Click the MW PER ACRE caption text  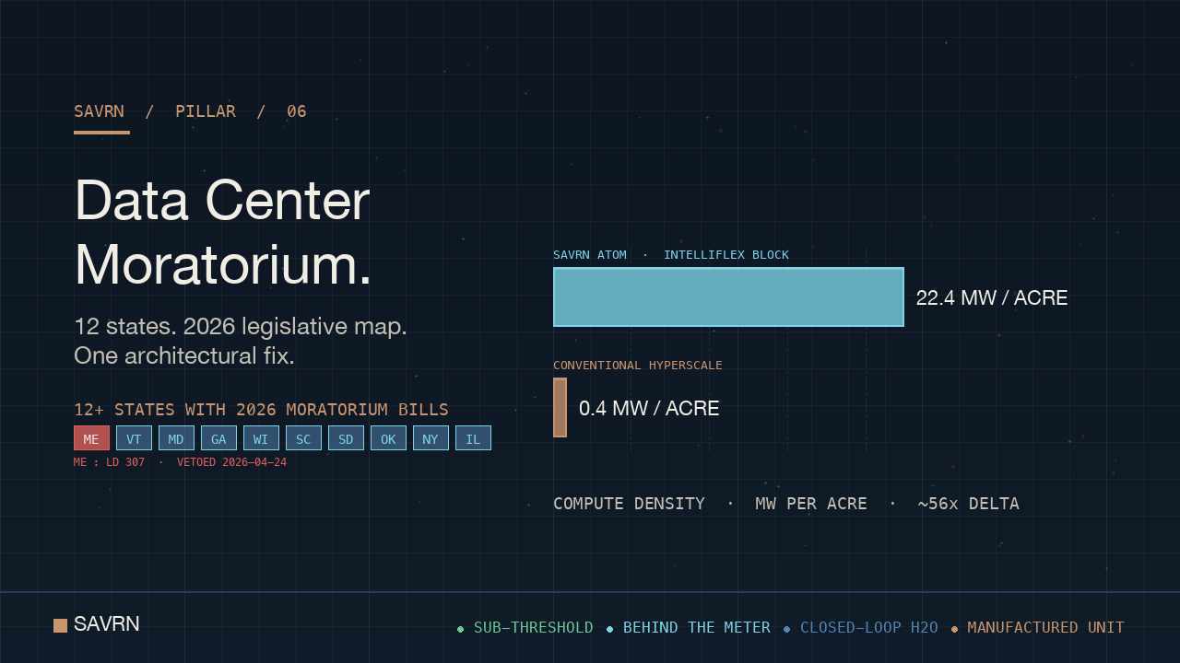pos(811,504)
